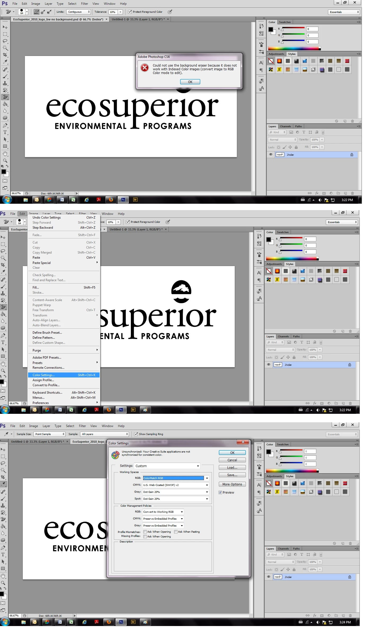Screen dimensions: 373x643
Task: Open the Settings Custom dropdown in Color Settings
Action: tap(167, 466)
